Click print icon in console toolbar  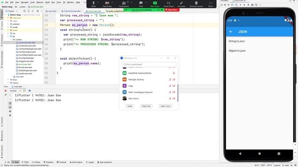pyautogui.click(x=10, y=111)
